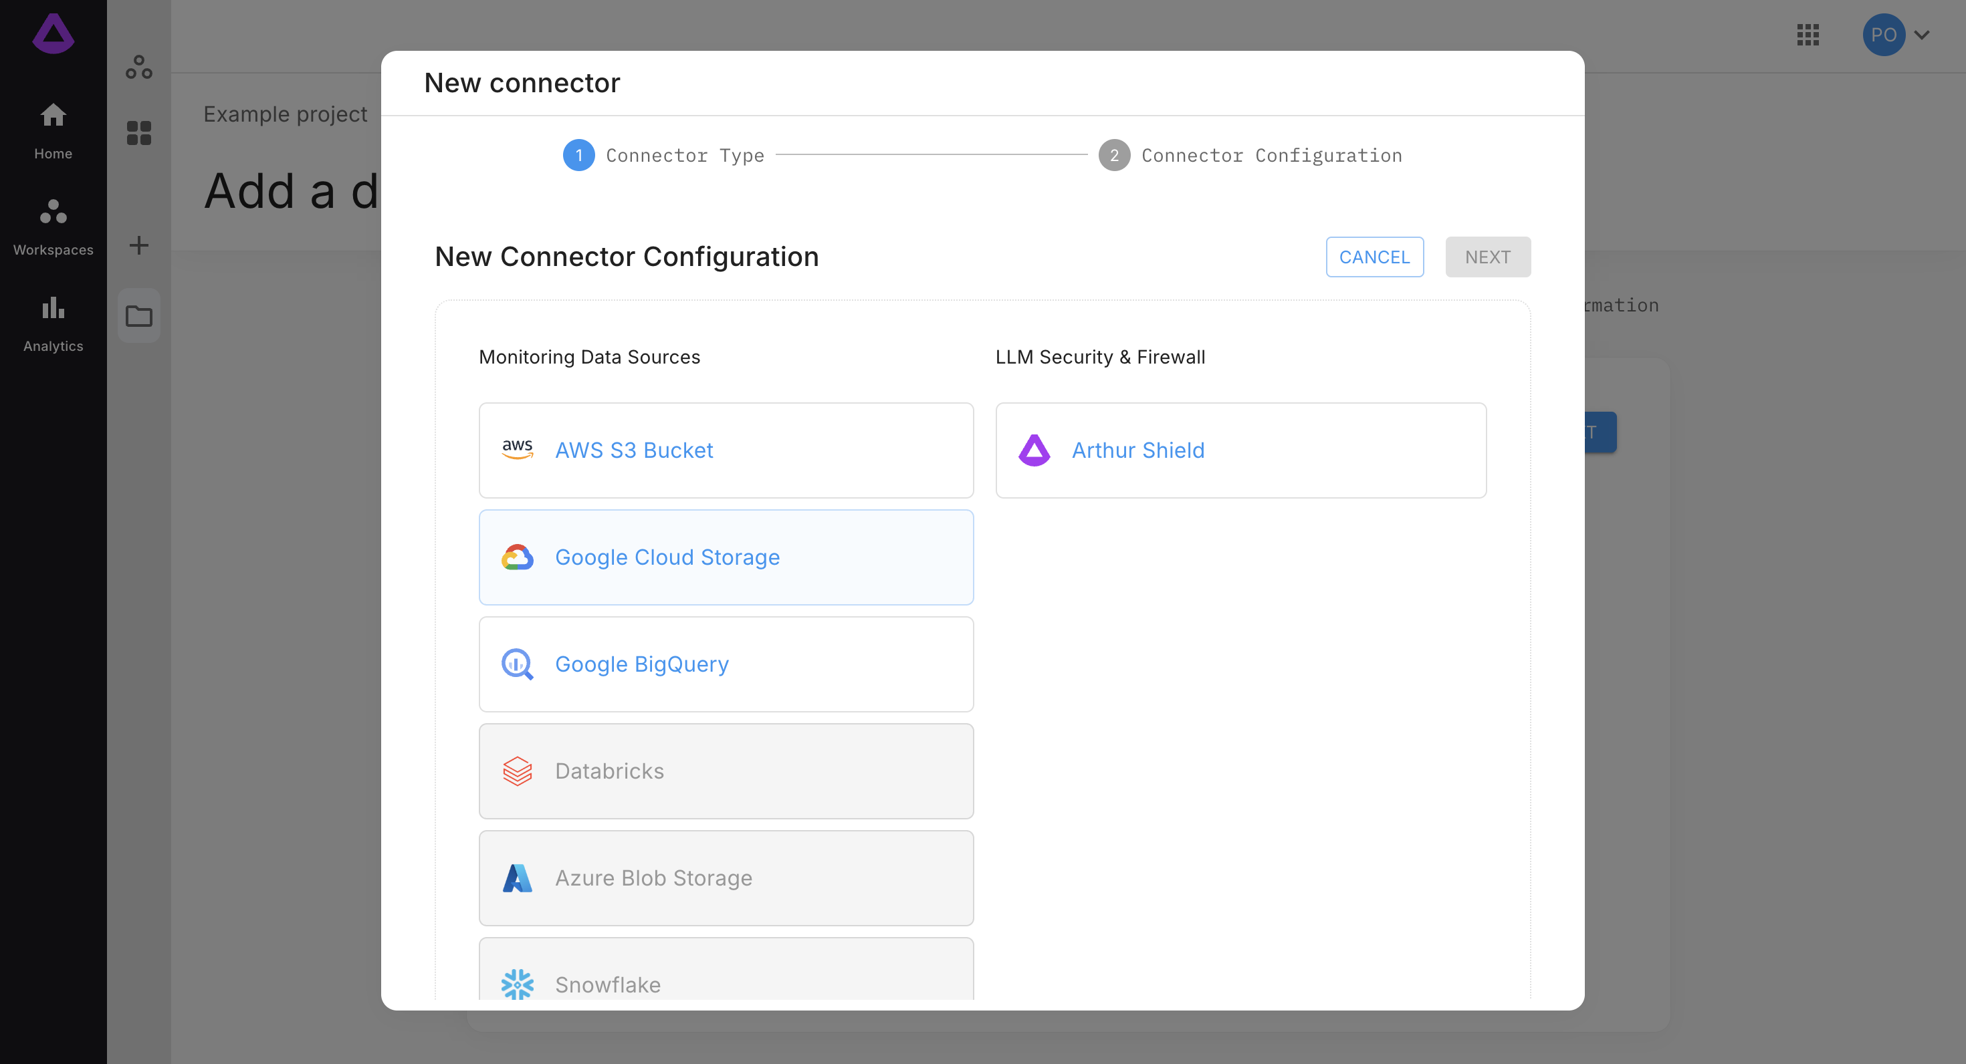Viewport: 1966px width, 1064px height.
Task: Click the New Connector Configuration heading
Action: pyautogui.click(x=627, y=257)
